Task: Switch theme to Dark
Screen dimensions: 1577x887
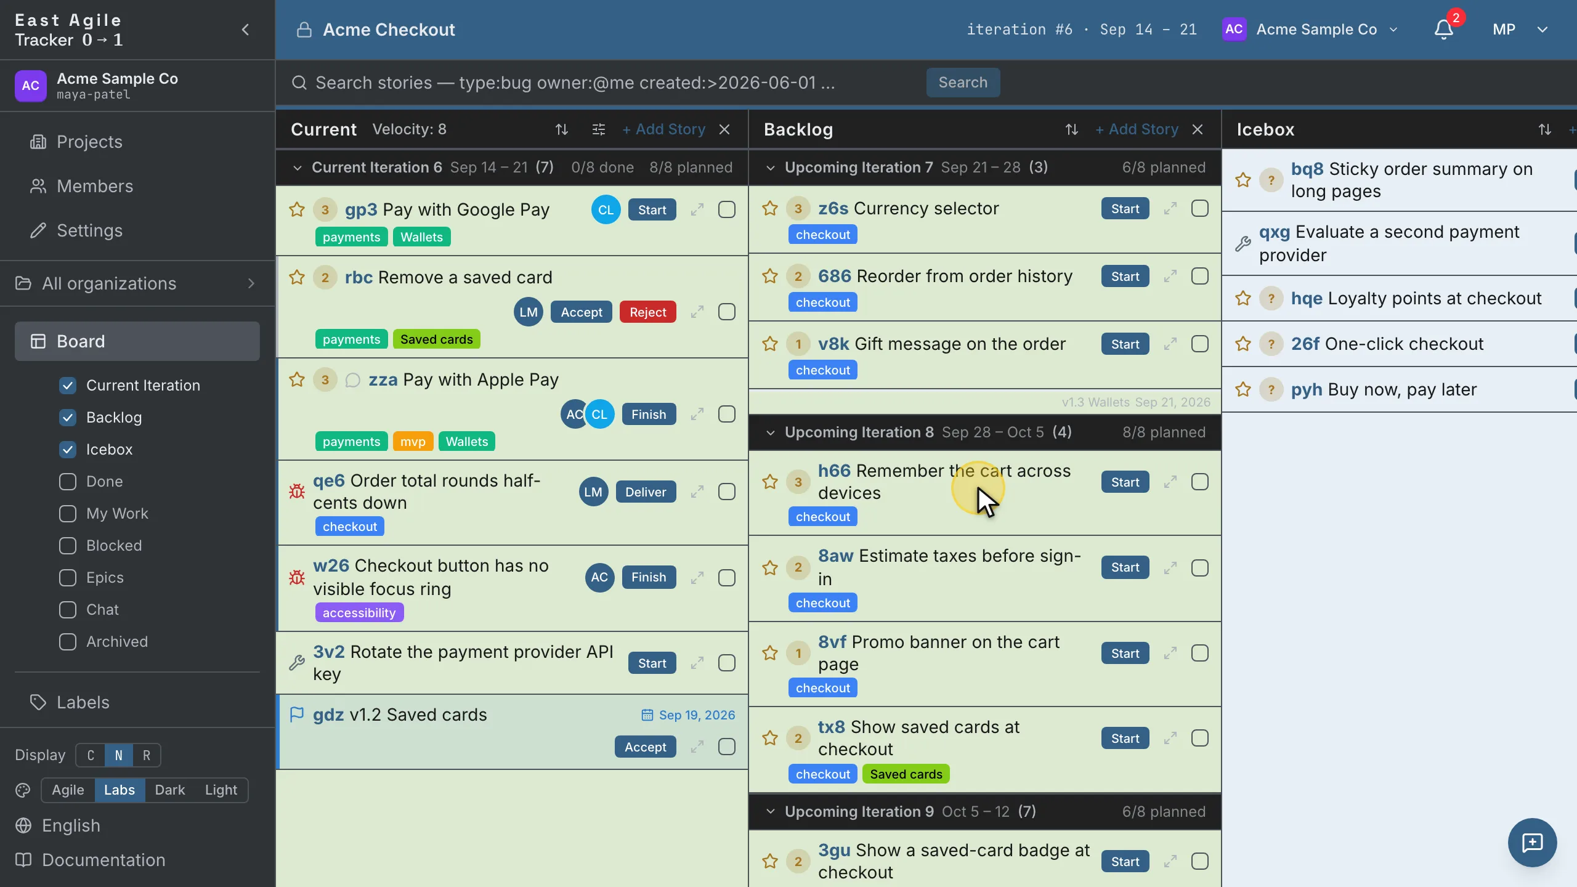Action: (169, 790)
